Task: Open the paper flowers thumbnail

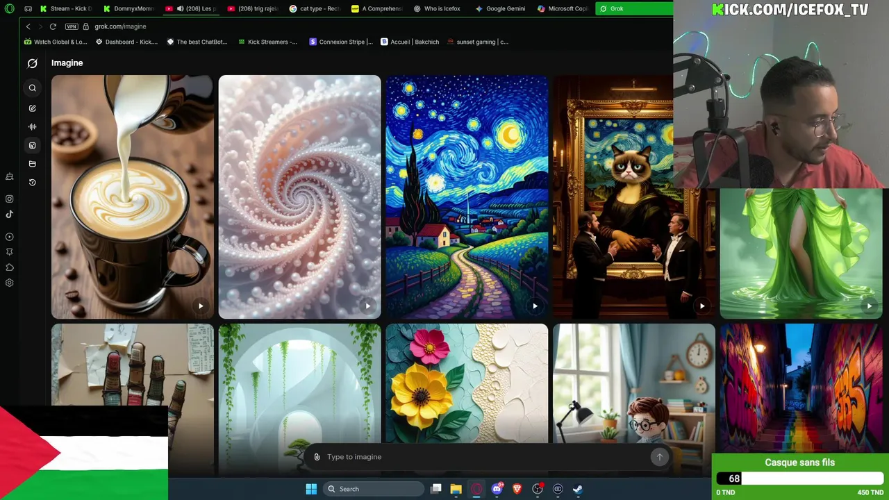Action: coord(467,383)
